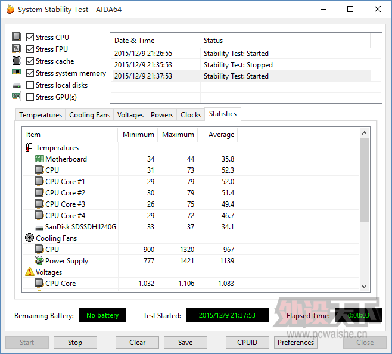Click the CPU Core #1 maximum value 79
The width and height of the screenshot is (392, 354).
tap(191, 181)
